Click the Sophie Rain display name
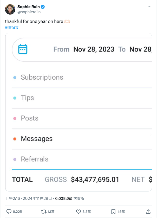Image resolution: width=157 pixels, height=218 pixels. (x=29, y=7)
